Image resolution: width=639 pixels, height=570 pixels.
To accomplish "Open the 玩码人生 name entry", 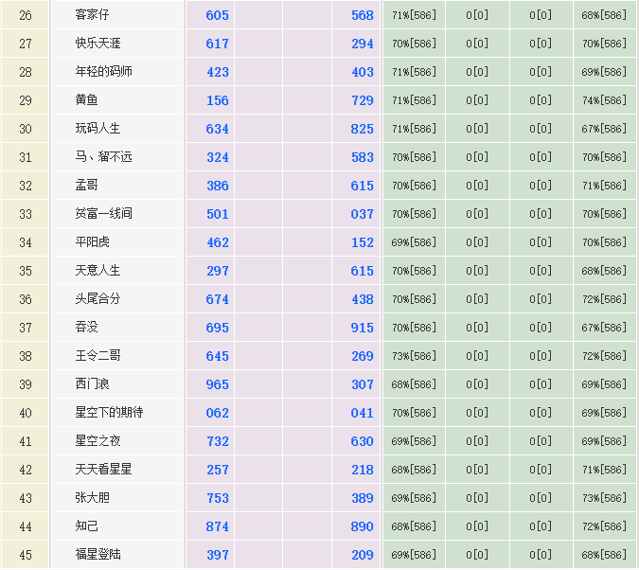I will pos(98,129).
